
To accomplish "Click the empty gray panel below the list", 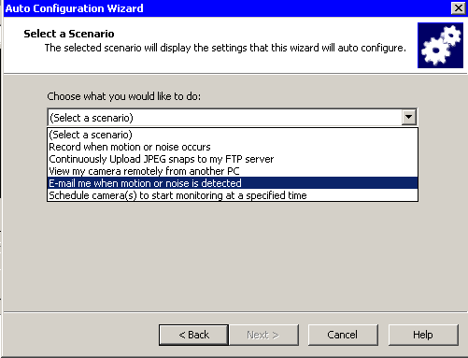I will coord(234,255).
